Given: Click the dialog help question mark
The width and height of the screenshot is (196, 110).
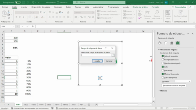Looking at the screenshot, I should 106,48.
